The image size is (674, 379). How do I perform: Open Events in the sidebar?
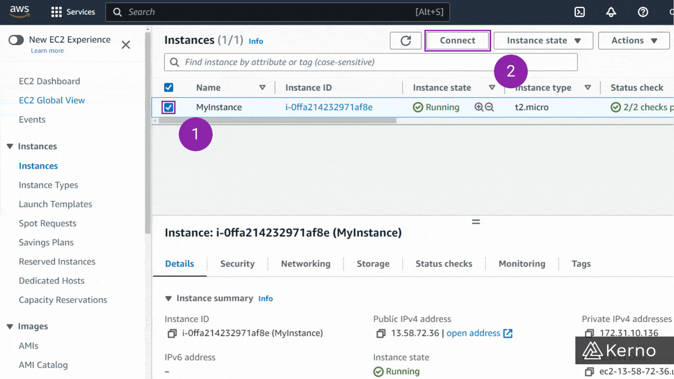[x=32, y=120]
